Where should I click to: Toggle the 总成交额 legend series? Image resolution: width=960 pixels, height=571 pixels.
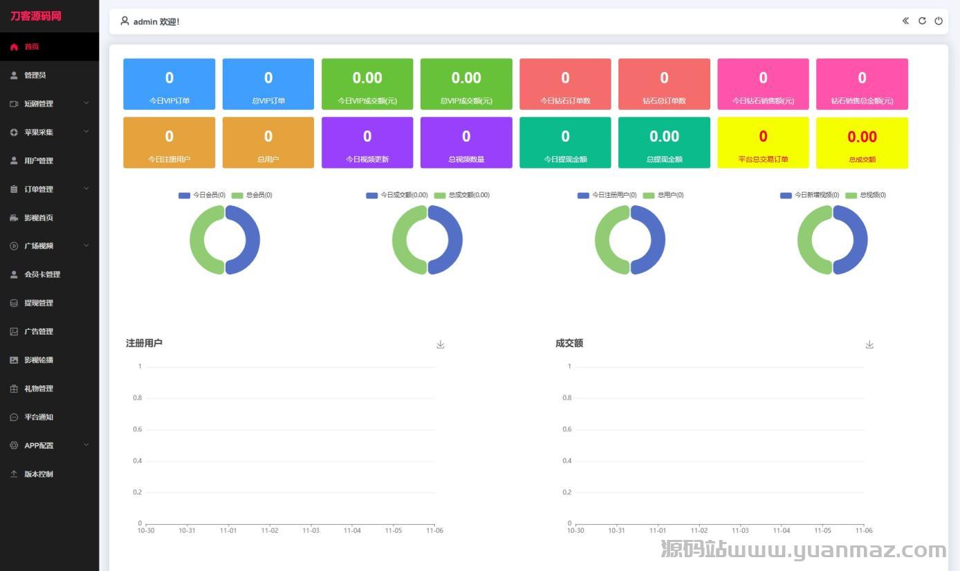461,195
